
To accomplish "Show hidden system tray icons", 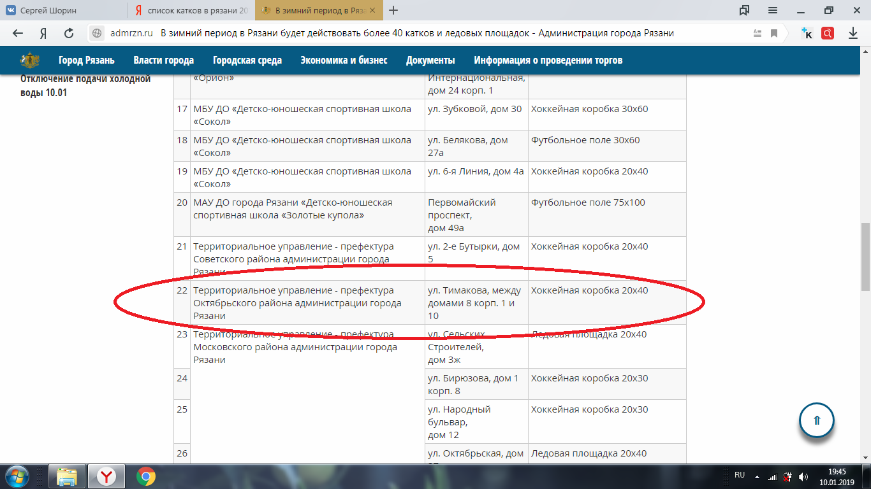I will tap(758, 476).
